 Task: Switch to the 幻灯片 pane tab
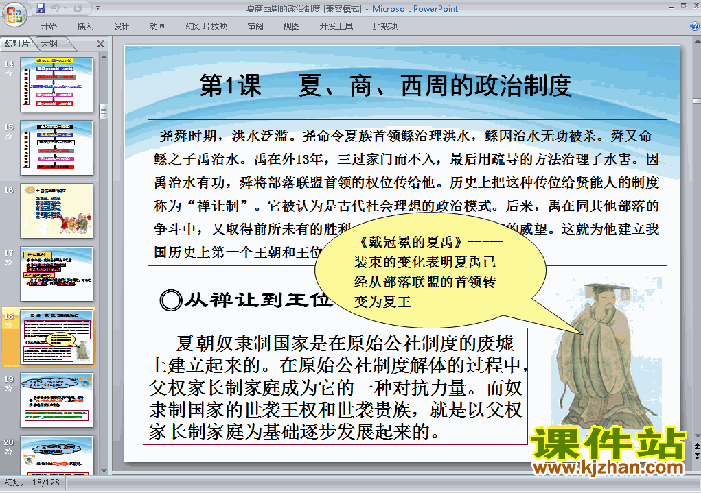click(17, 44)
